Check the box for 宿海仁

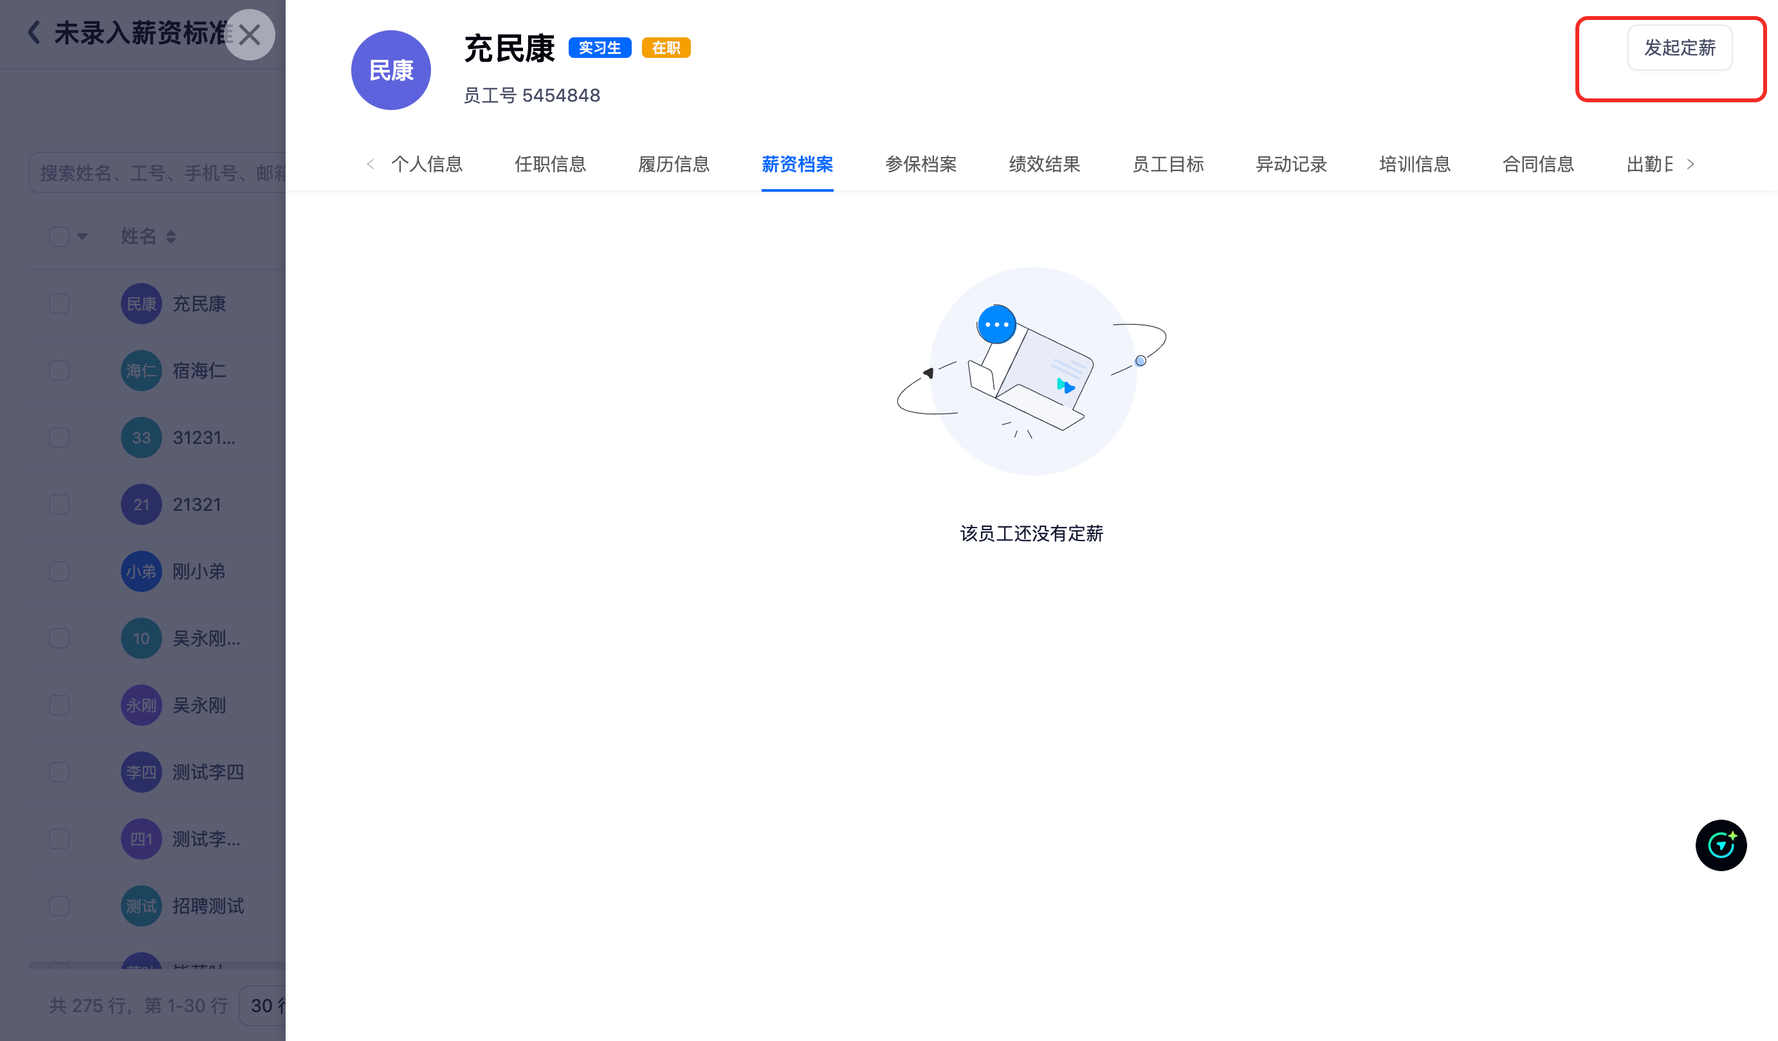[59, 371]
